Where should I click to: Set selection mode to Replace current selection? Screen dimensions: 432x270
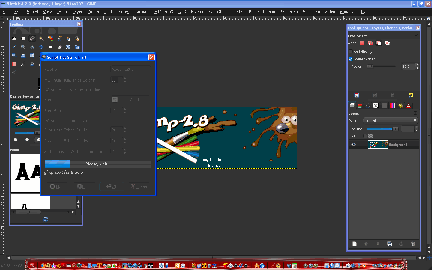[x=362, y=43]
